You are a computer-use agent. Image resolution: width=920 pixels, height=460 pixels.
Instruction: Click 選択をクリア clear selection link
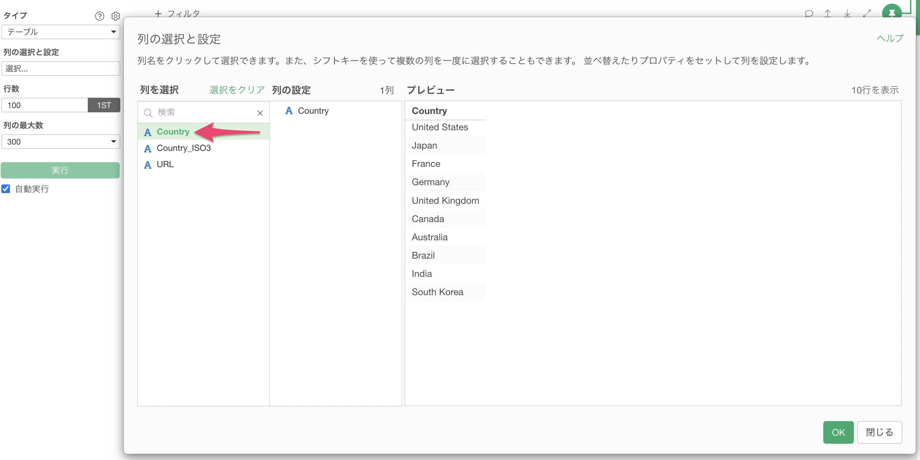[237, 90]
